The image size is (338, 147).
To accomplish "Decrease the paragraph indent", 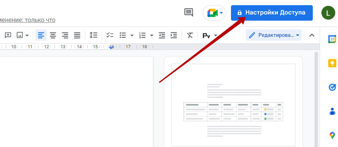I will point(162,35).
